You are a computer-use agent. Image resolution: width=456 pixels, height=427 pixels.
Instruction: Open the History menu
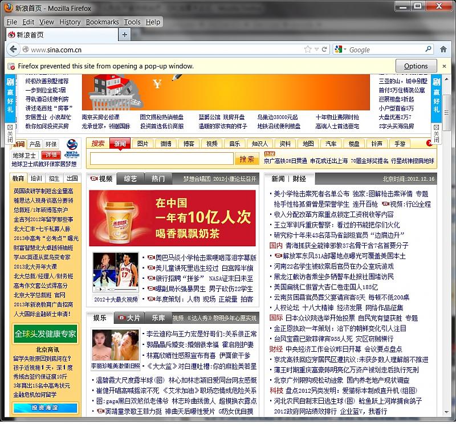(x=70, y=22)
